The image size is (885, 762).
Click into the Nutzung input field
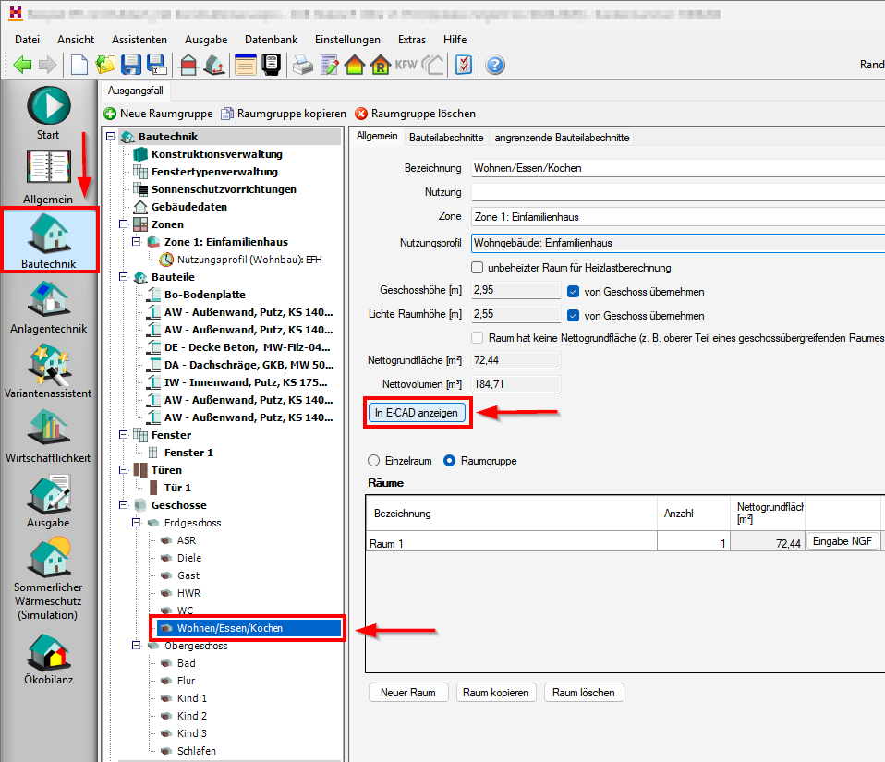coord(676,192)
